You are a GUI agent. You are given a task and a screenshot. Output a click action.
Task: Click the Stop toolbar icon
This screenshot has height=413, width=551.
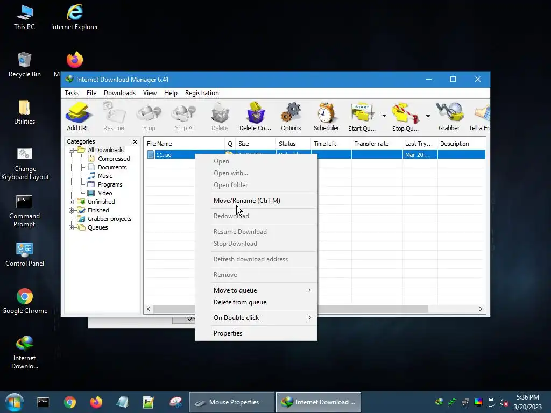pyautogui.click(x=149, y=116)
